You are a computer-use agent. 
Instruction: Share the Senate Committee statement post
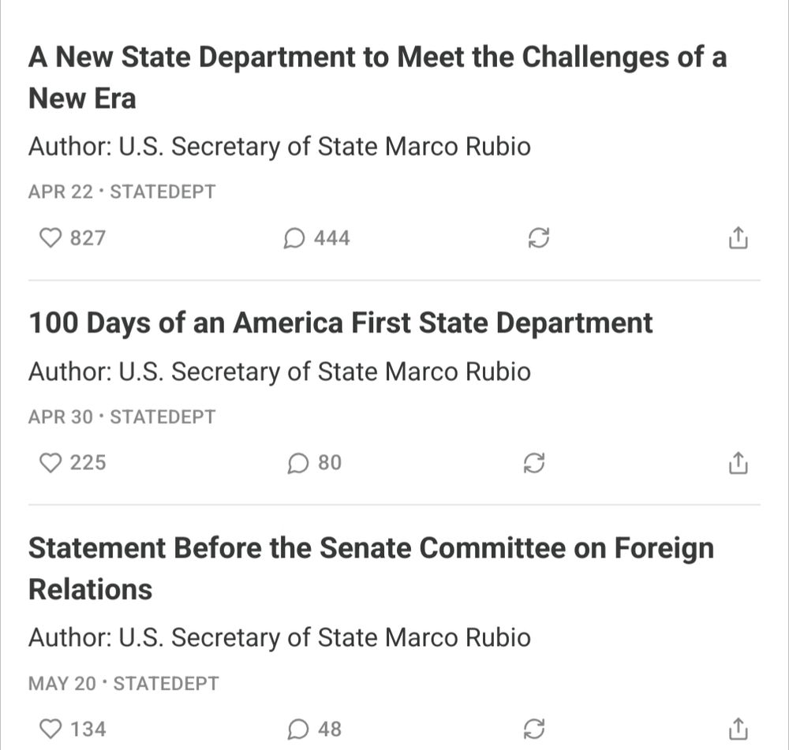739,729
